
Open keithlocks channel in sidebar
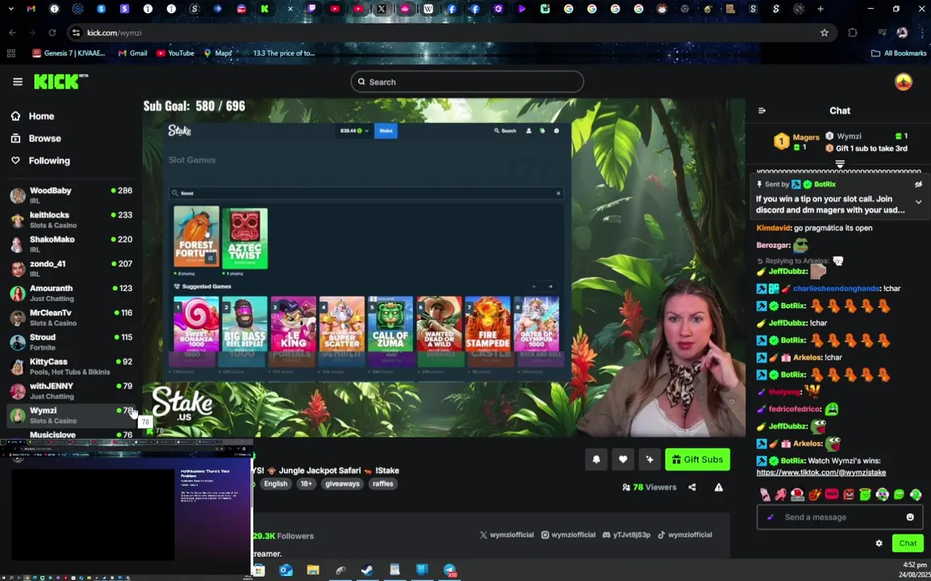click(71, 219)
